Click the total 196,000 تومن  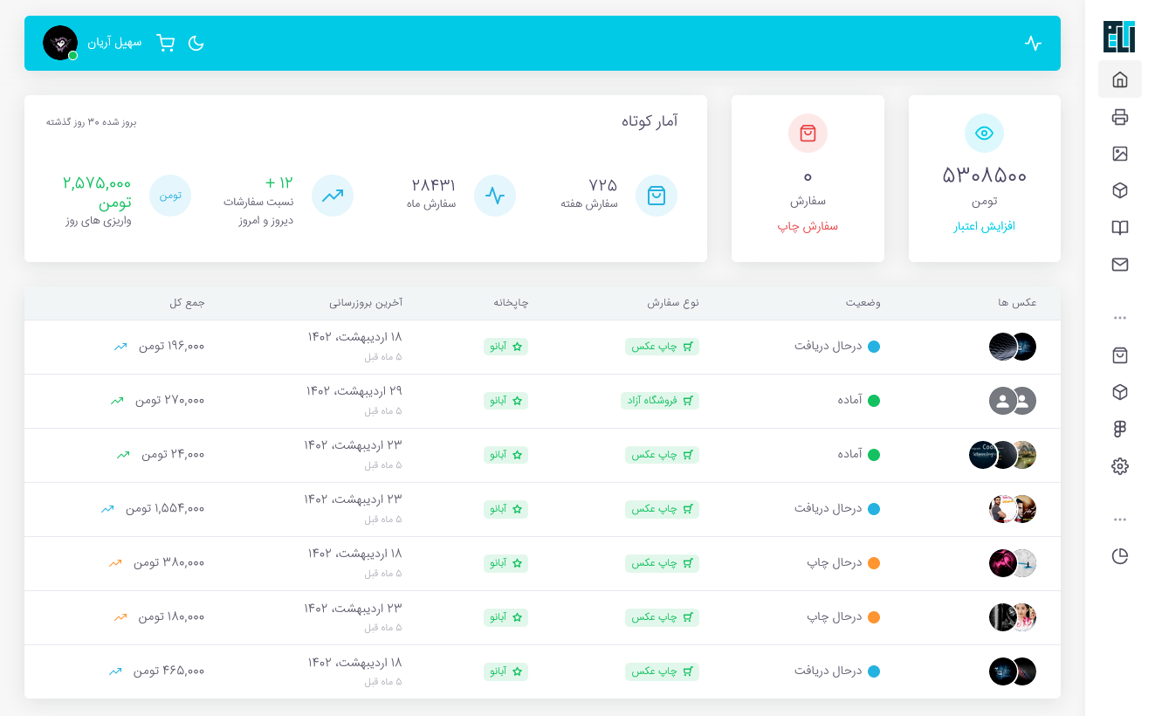click(171, 347)
